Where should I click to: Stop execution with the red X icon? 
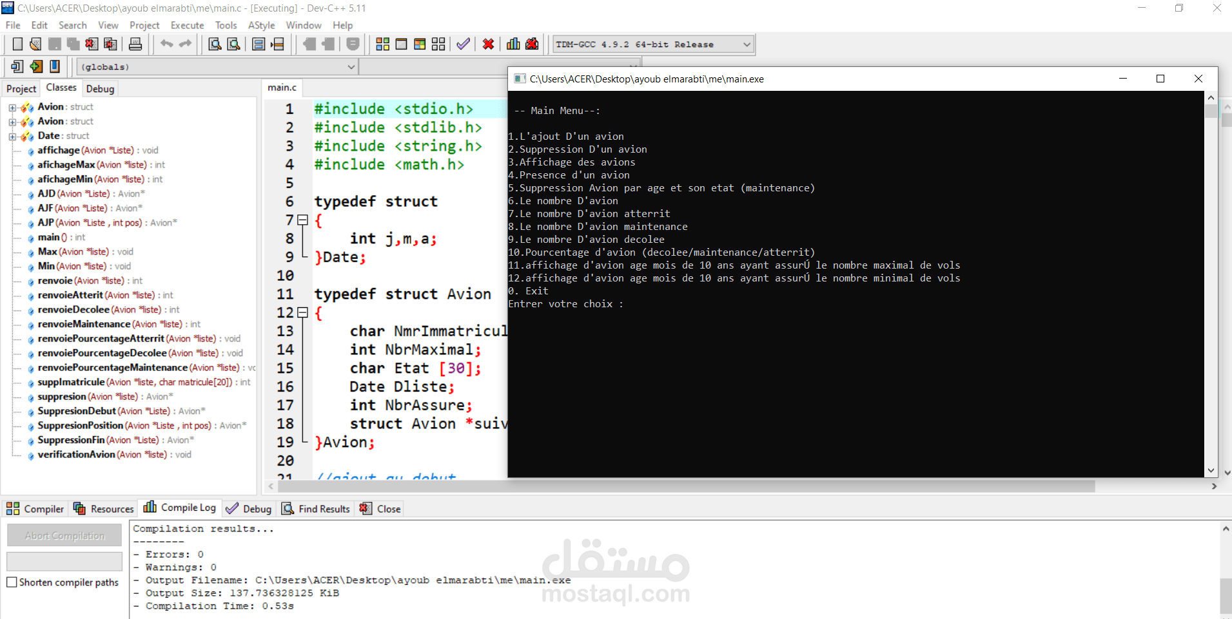(x=489, y=44)
